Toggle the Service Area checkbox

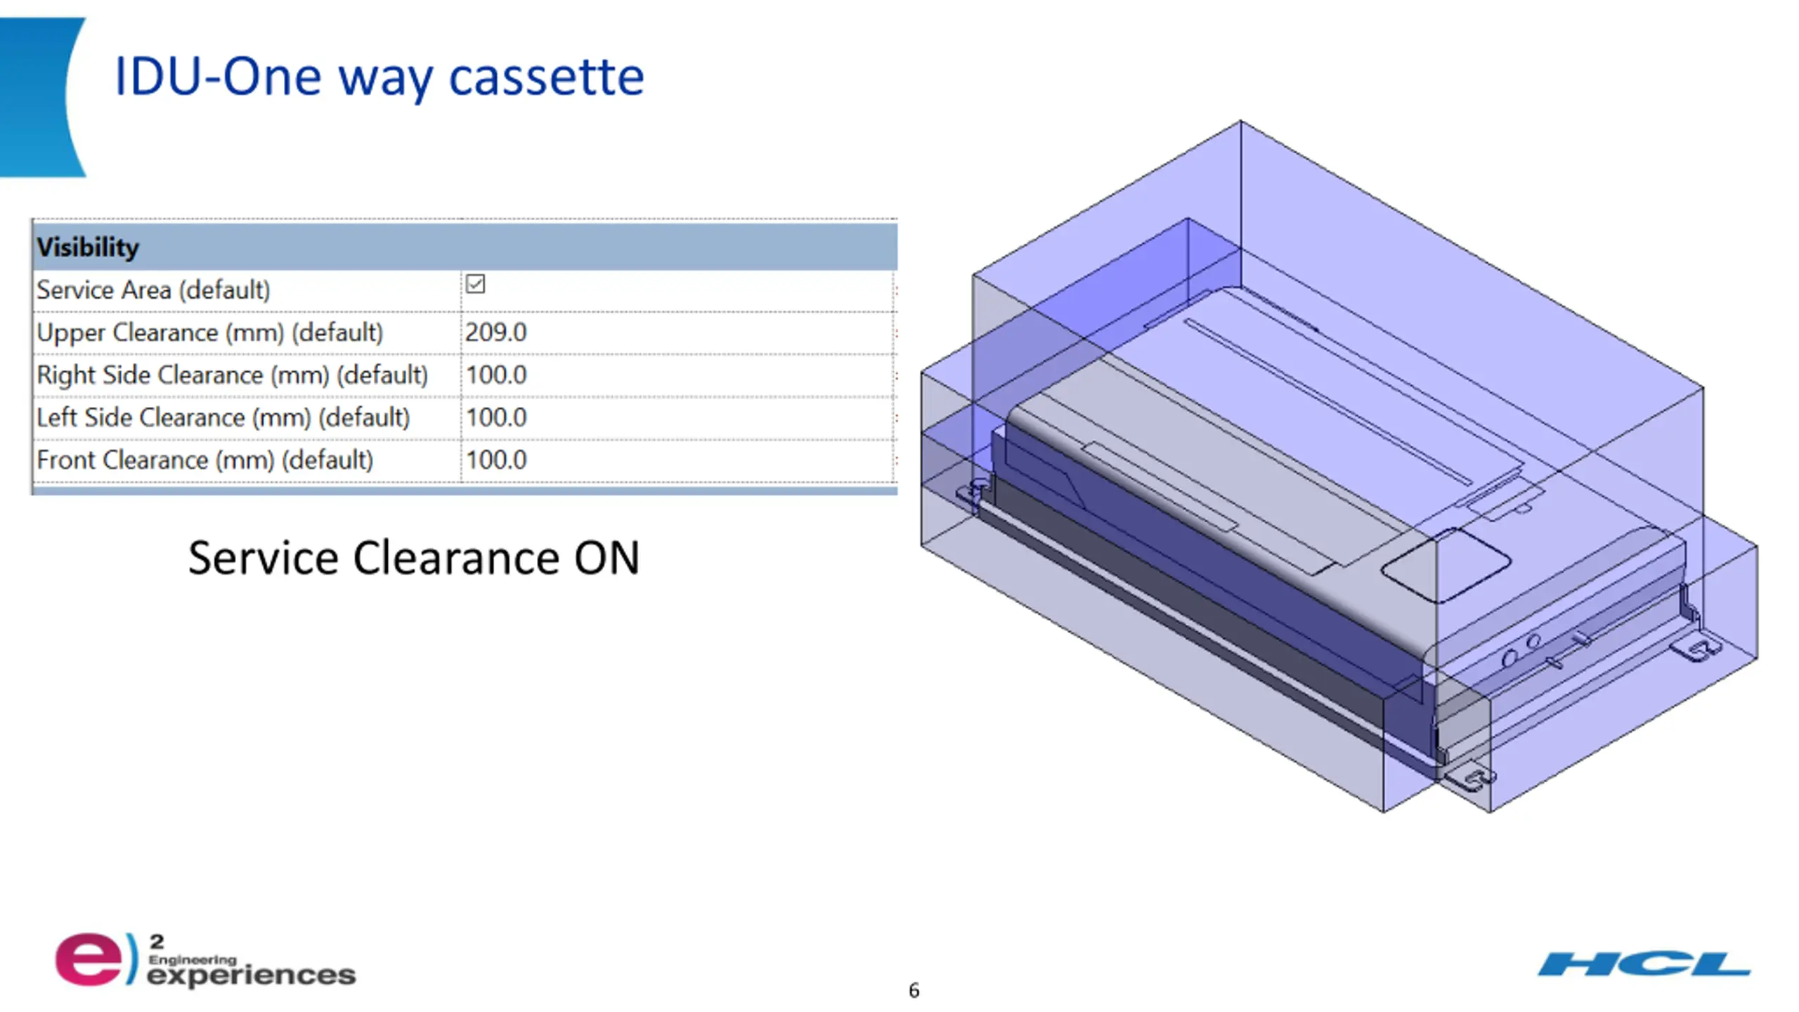[475, 284]
